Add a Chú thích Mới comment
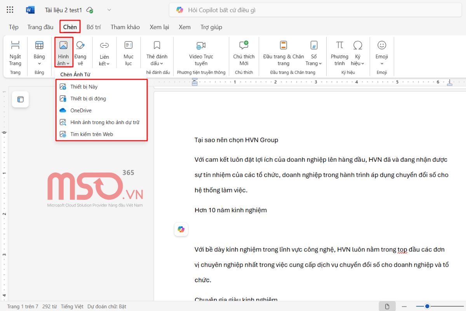The height and width of the screenshot is (311, 466). pos(244,53)
